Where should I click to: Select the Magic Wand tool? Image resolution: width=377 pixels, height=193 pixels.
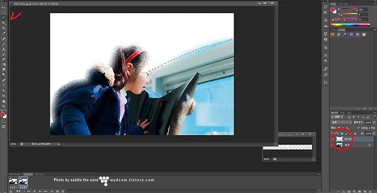coord(4,23)
